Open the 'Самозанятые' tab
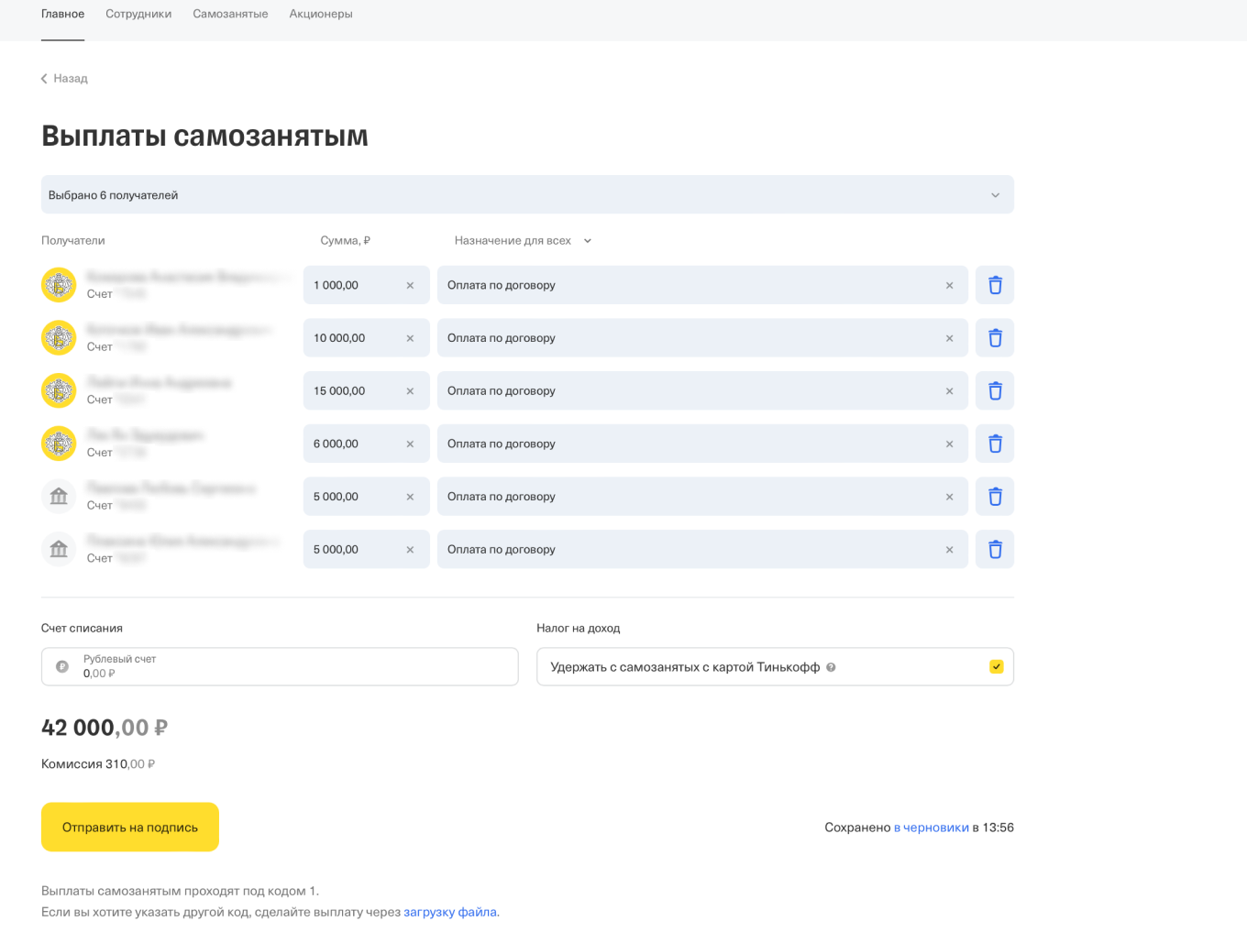This screenshot has width=1247, height=943. pyautogui.click(x=230, y=14)
